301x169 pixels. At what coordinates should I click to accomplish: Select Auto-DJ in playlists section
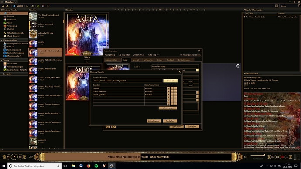pos(10,47)
